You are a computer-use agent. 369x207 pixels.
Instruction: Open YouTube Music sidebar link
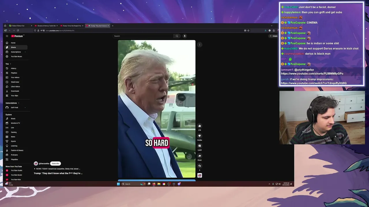point(16,56)
